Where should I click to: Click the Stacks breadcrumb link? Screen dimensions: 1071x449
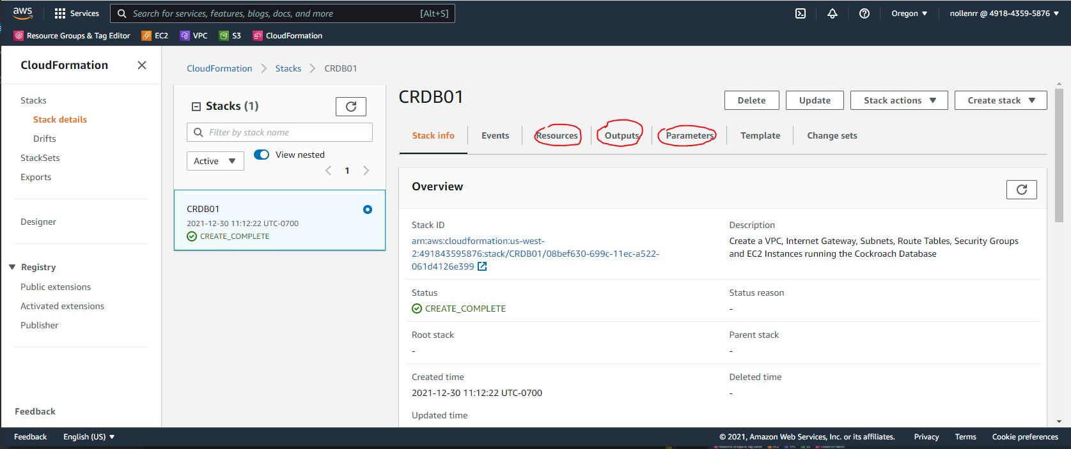coord(288,68)
